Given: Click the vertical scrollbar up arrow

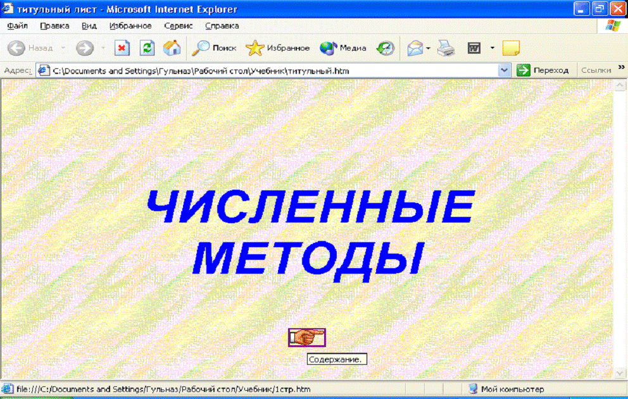Looking at the screenshot, I should pyautogui.click(x=620, y=85).
